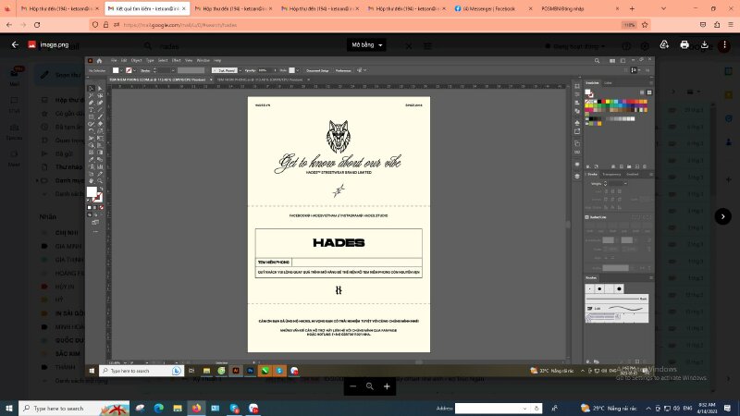The image size is (740, 416).
Task: Open the Windows Start menu
Action: point(8,408)
